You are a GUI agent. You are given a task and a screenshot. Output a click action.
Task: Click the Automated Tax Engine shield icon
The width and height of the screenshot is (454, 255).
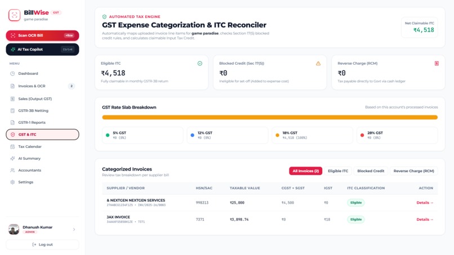[105, 17]
